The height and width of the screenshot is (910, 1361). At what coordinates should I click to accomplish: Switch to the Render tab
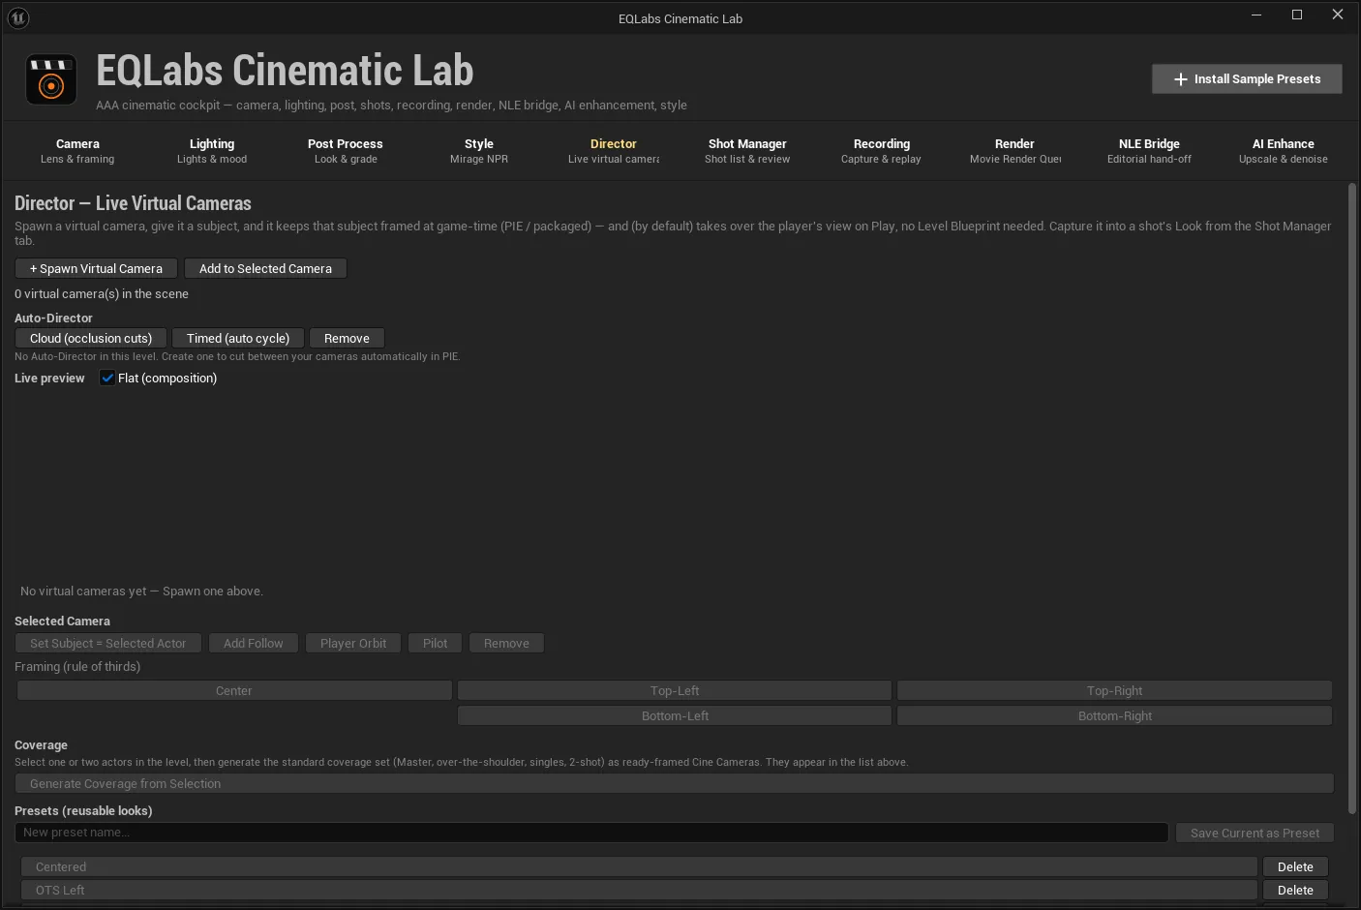[x=1014, y=151]
